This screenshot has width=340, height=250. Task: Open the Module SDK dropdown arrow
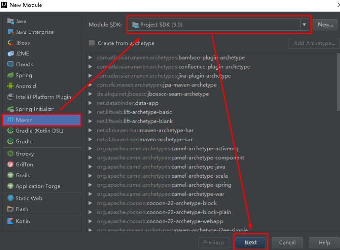(x=304, y=25)
